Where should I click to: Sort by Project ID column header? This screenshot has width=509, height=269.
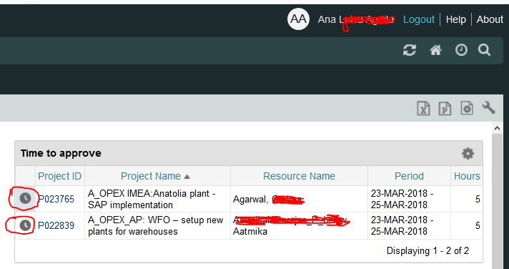coord(59,176)
